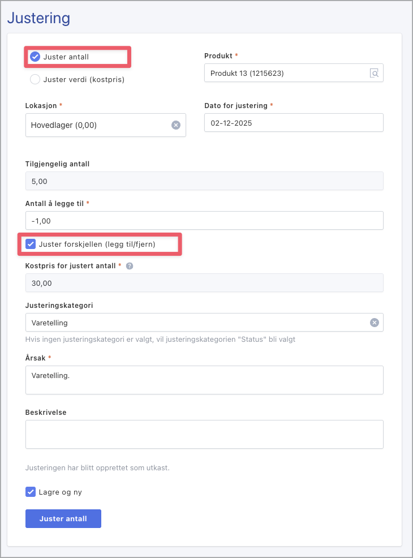Open the Lokasjon dropdown
Viewport: 413px width, 558px height.
click(x=96, y=125)
